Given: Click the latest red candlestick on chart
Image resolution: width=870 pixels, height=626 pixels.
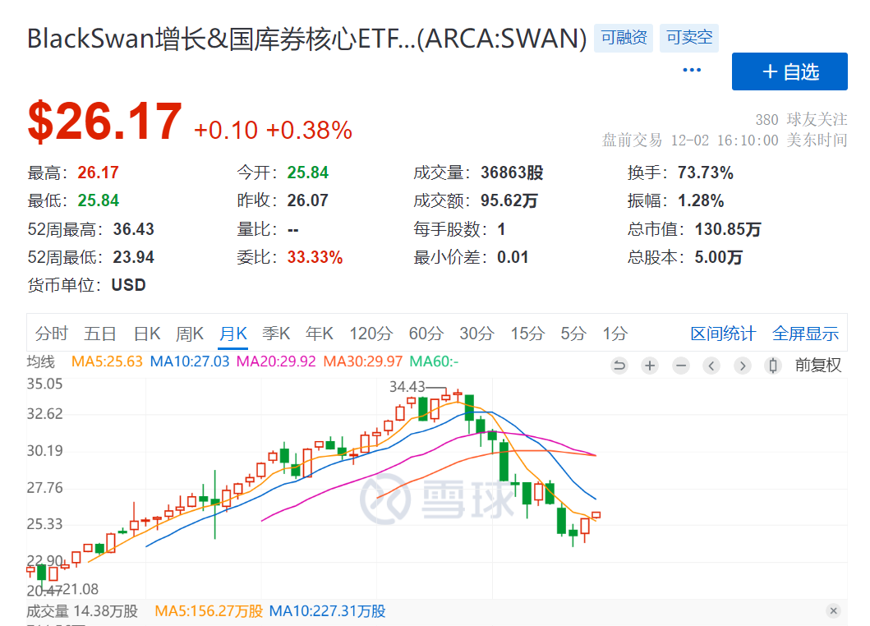Looking at the screenshot, I should tap(596, 516).
